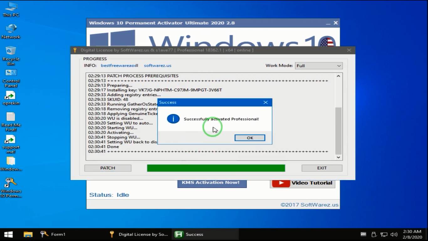Click the 'Status: Idle' text
This screenshot has width=428, height=241.
tap(109, 195)
